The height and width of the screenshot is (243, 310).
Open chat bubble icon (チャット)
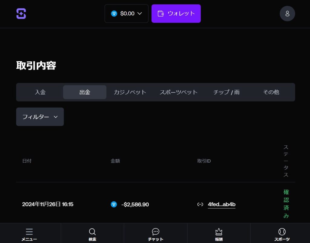coord(156,232)
